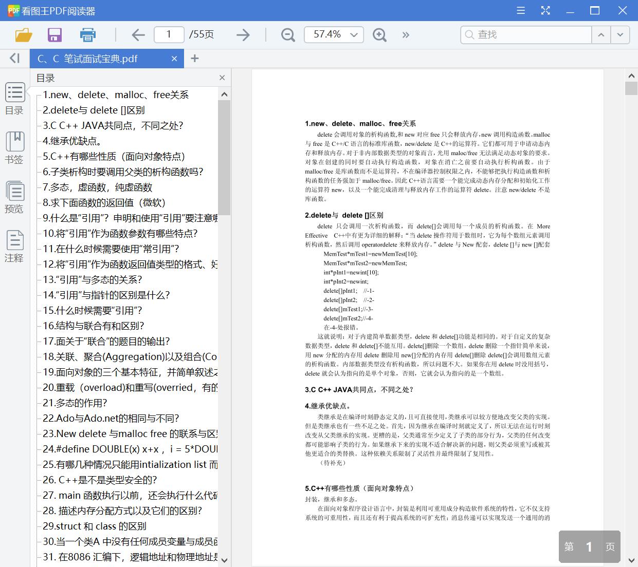Screen dimensions: 638x567
Task: Go to the next page
Action: [242, 34]
